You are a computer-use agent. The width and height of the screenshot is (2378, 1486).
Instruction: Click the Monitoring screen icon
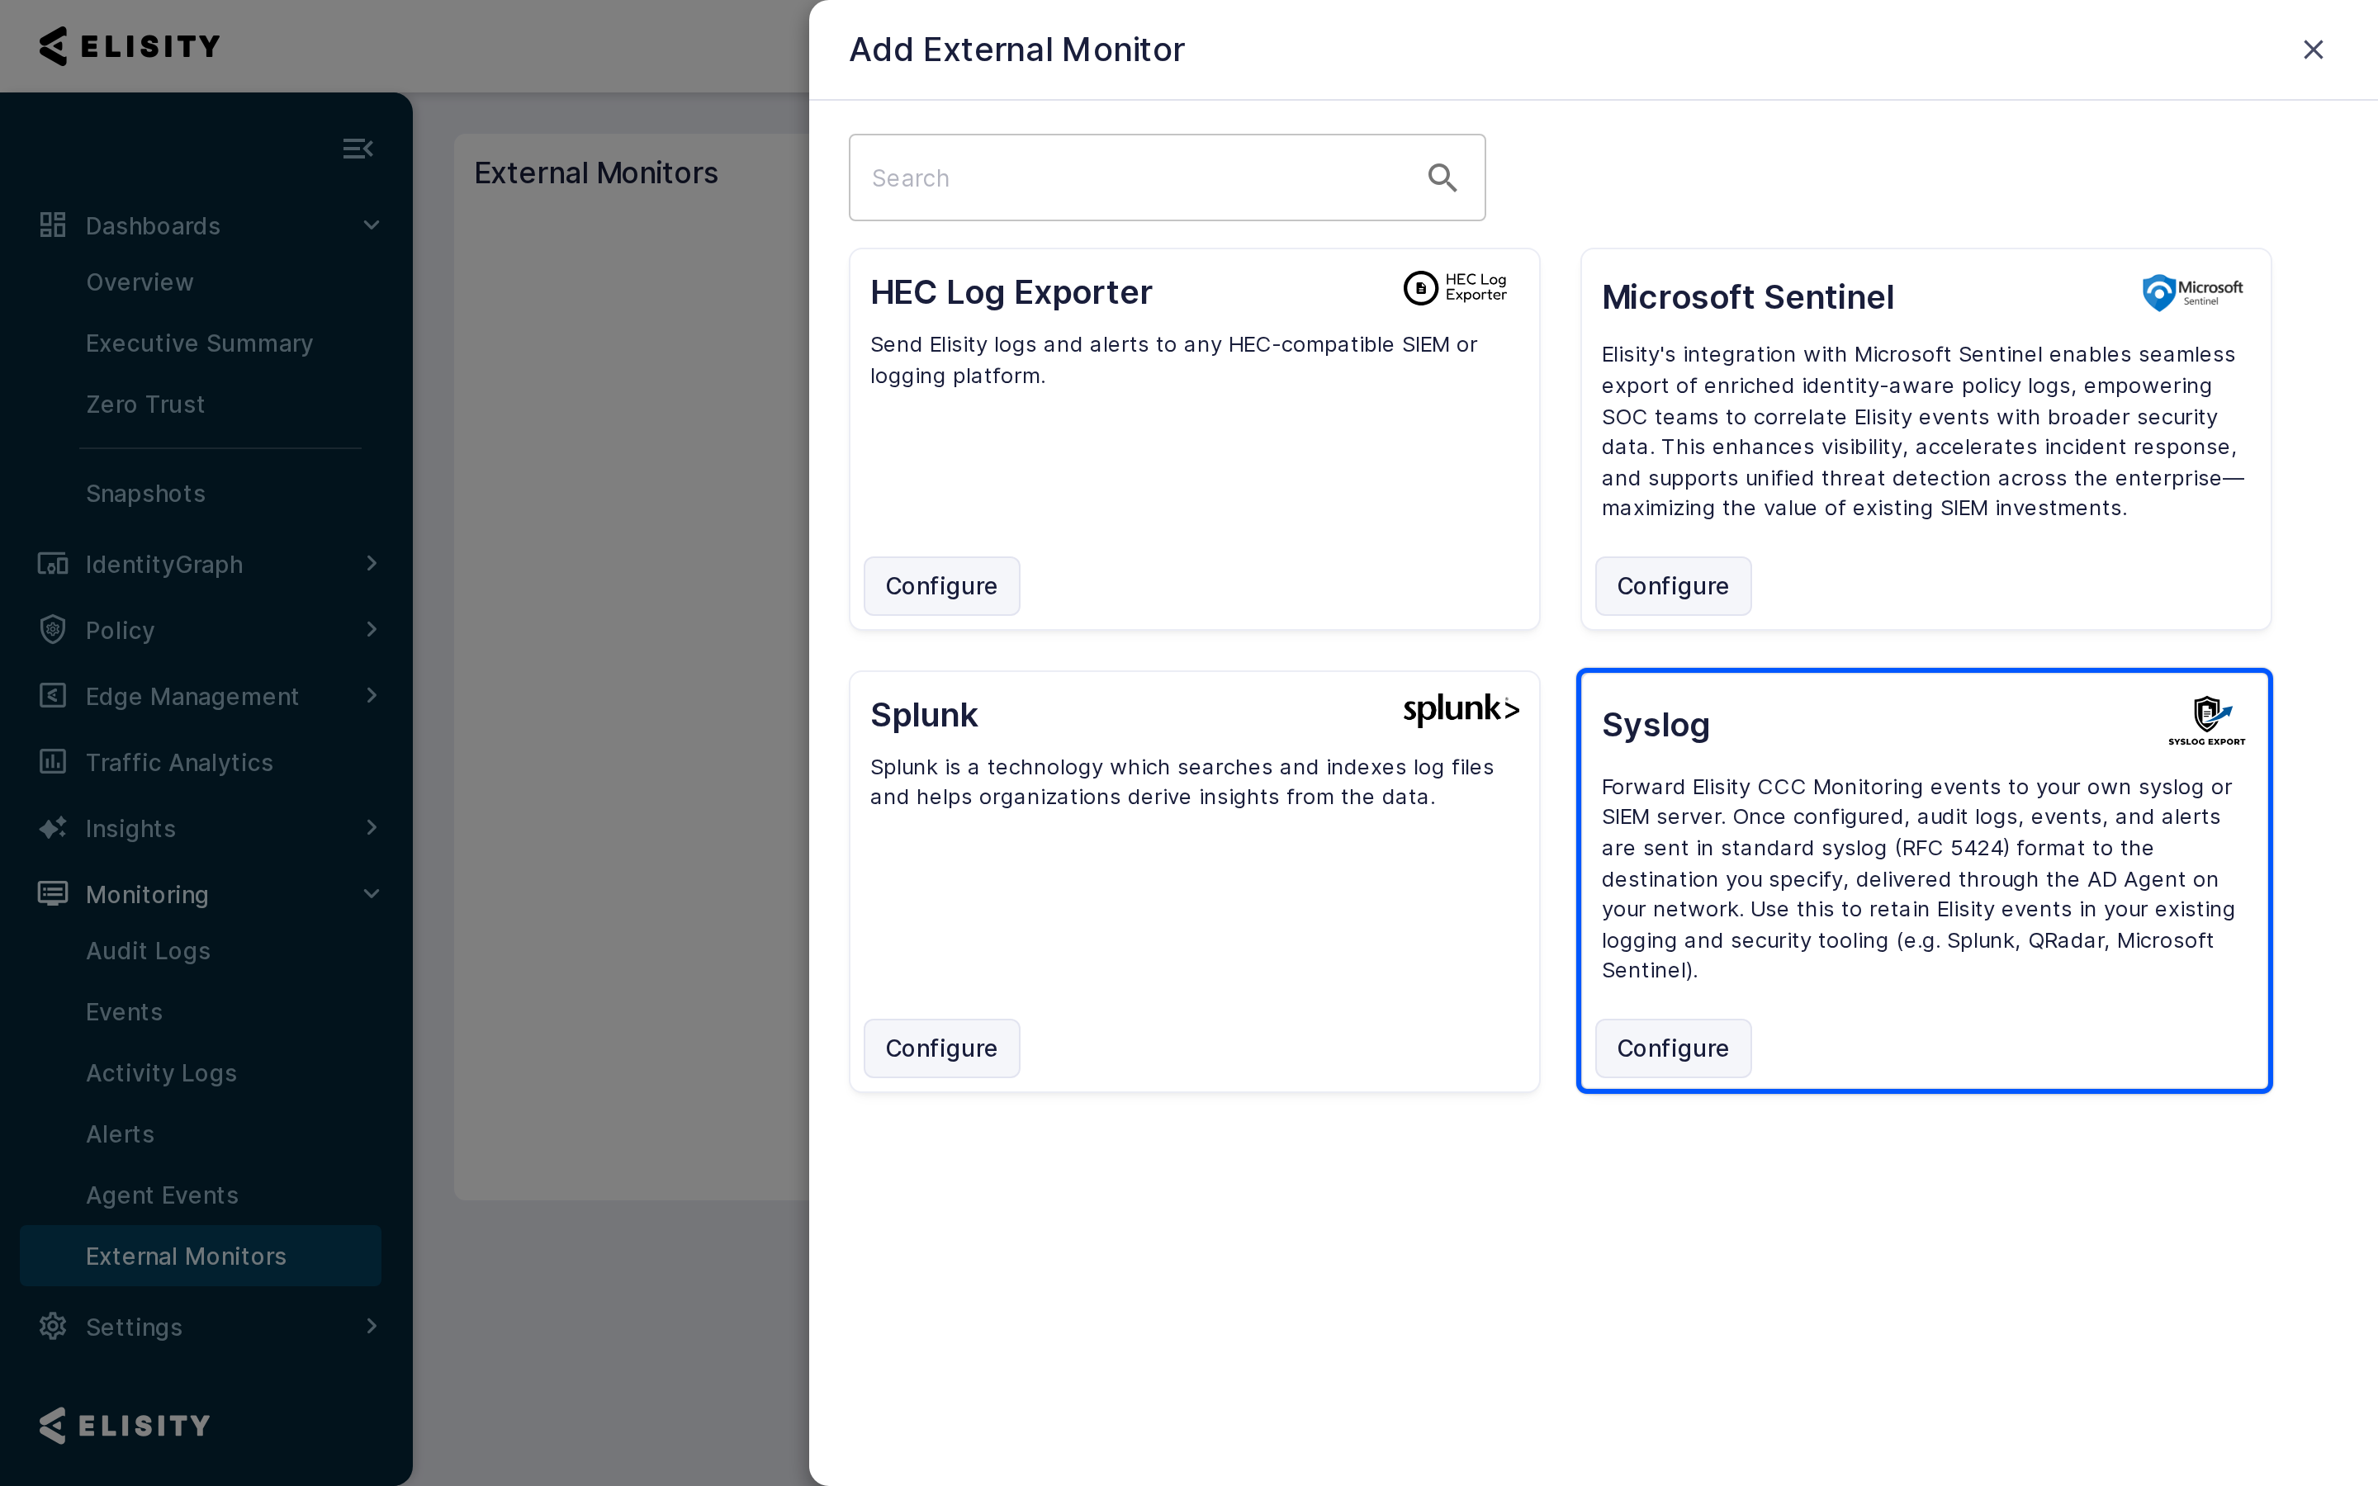tap(52, 893)
